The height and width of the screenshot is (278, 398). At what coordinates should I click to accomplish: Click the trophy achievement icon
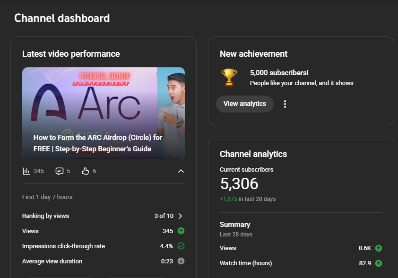point(229,77)
